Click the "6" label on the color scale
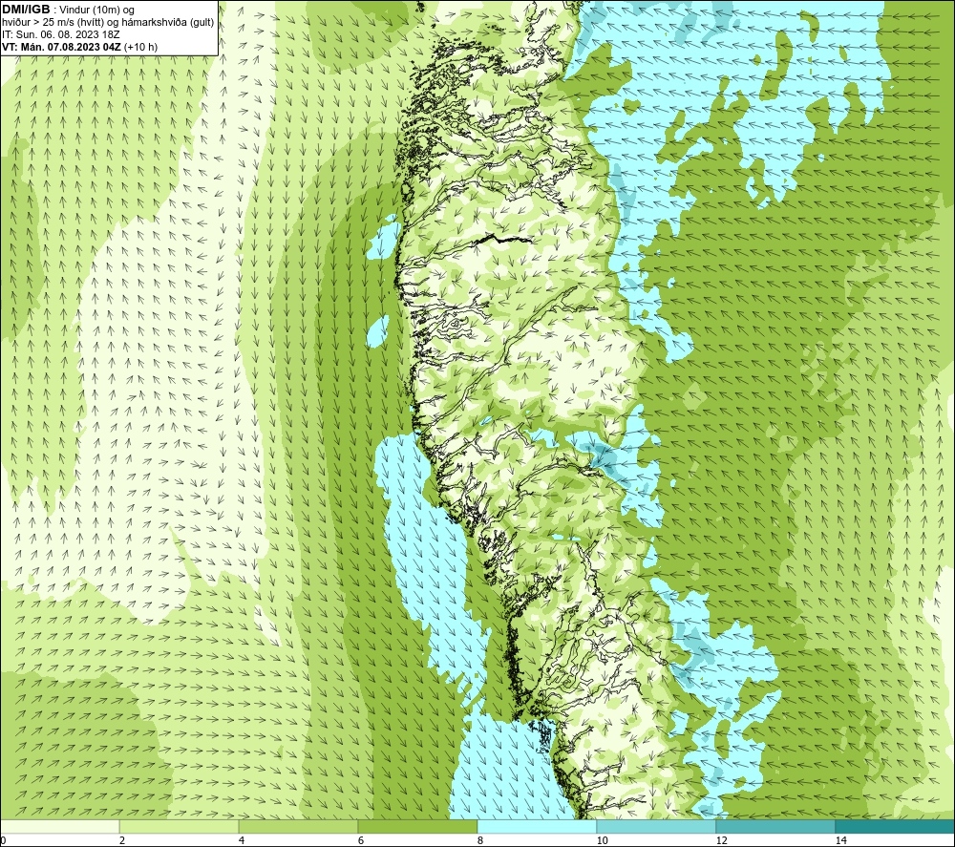 point(361,840)
